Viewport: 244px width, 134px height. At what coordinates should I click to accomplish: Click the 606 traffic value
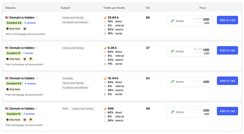pyautogui.click(x=111, y=109)
